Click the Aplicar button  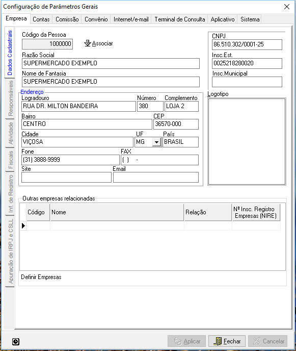[186, 341]
